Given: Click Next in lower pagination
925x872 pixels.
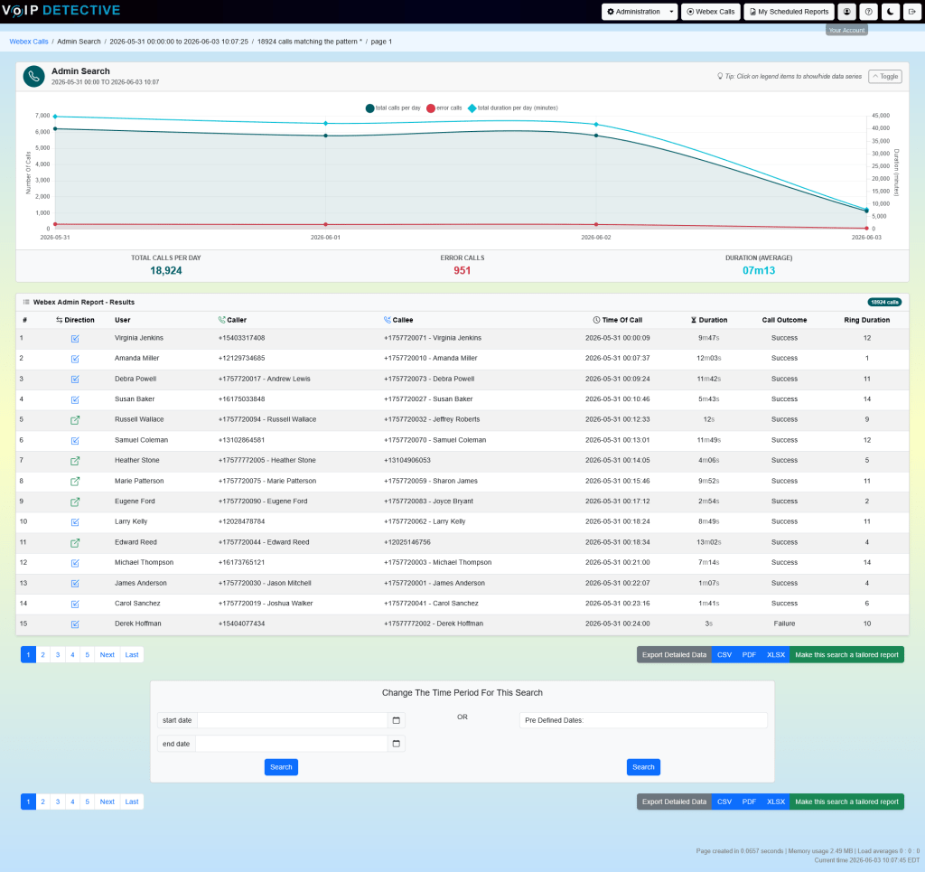Looking at the screenshot, I should click(x=107, y=802).
